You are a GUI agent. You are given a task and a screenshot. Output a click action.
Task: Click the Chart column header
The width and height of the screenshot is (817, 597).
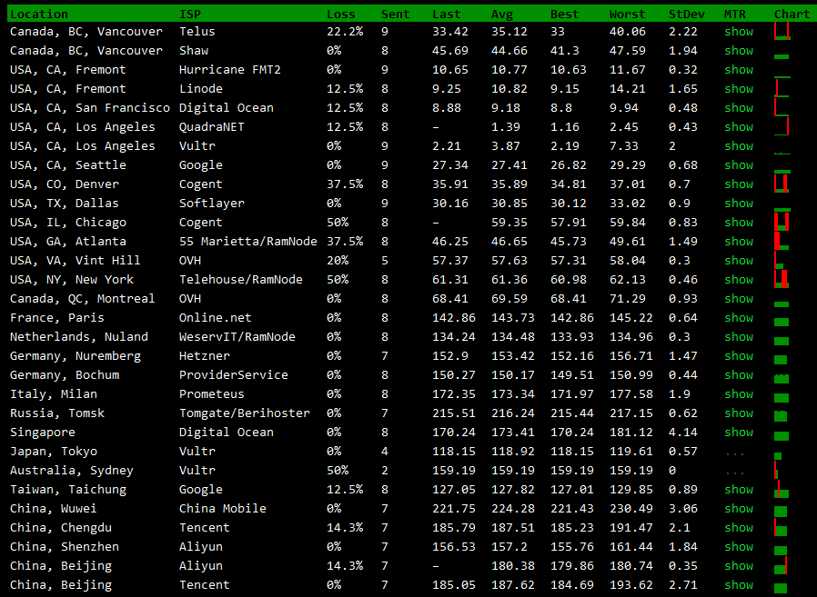tap(792, 14)
